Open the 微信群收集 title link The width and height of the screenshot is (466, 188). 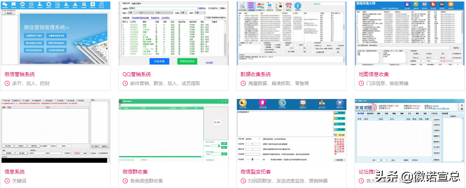135,171
